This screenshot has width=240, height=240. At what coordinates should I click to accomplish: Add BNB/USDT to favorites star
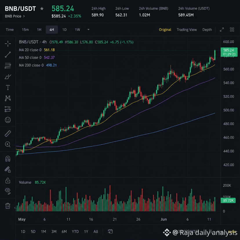(x=42, y=9)
